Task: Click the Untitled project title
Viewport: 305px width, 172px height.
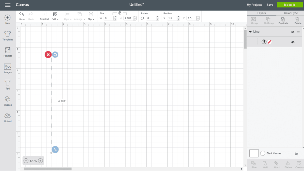Action: (136, 5)
